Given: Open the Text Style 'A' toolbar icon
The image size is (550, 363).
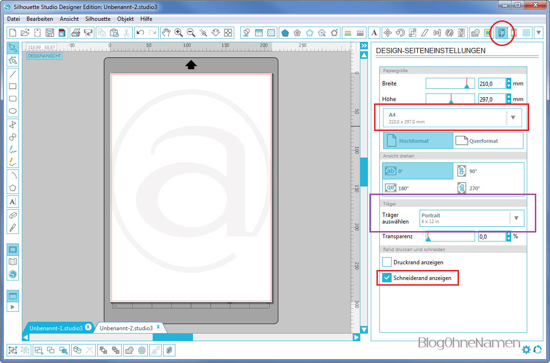Looking at the screenshot, I should tap(374, 33).
